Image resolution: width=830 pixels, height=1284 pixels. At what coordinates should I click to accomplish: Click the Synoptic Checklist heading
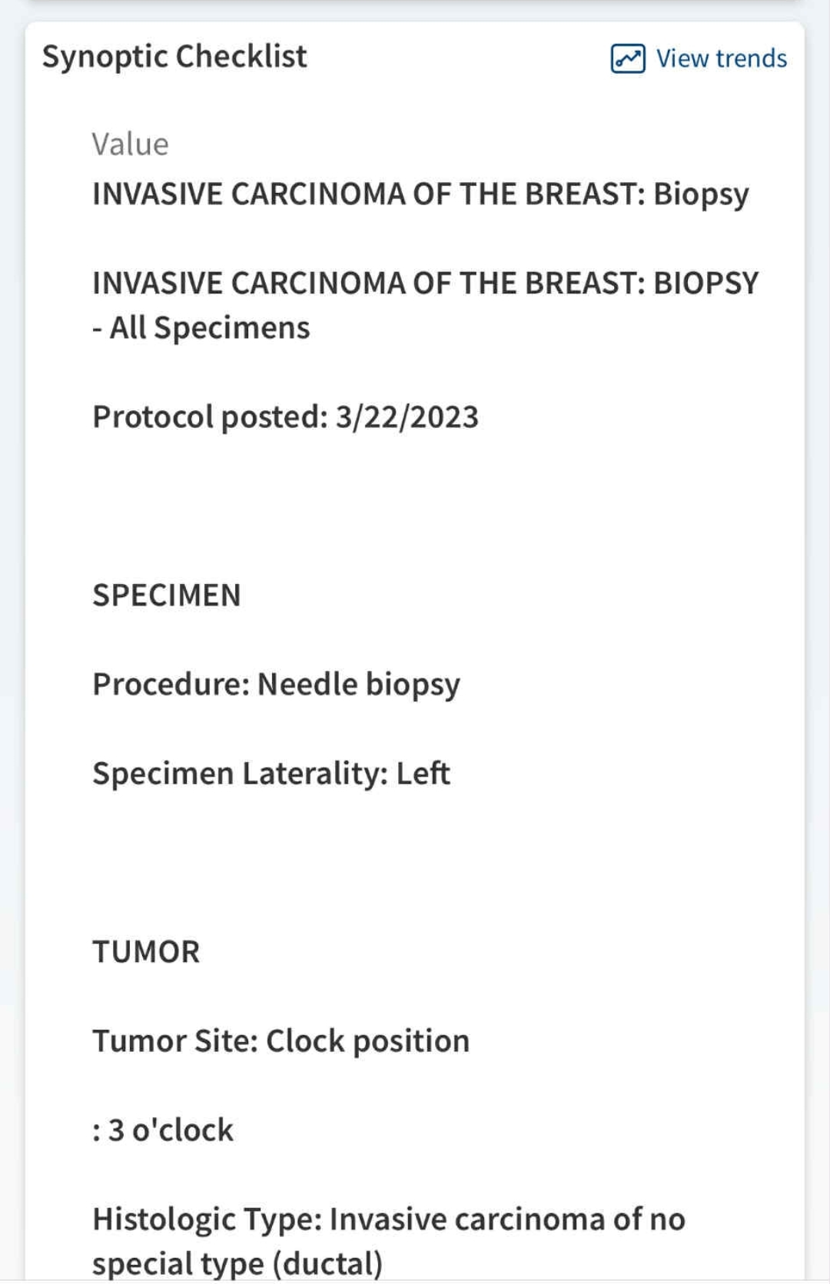pos(174,57)
